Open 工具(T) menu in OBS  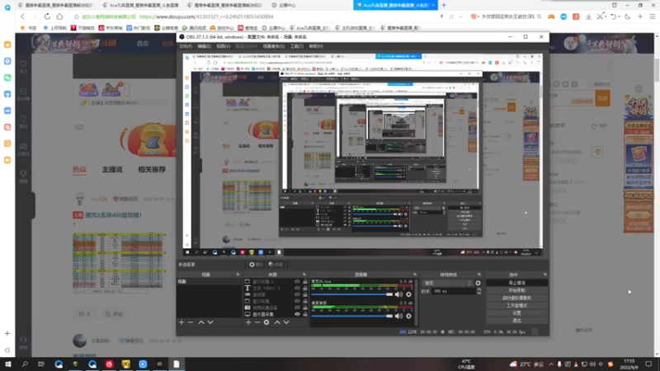(x=297, y=46)
